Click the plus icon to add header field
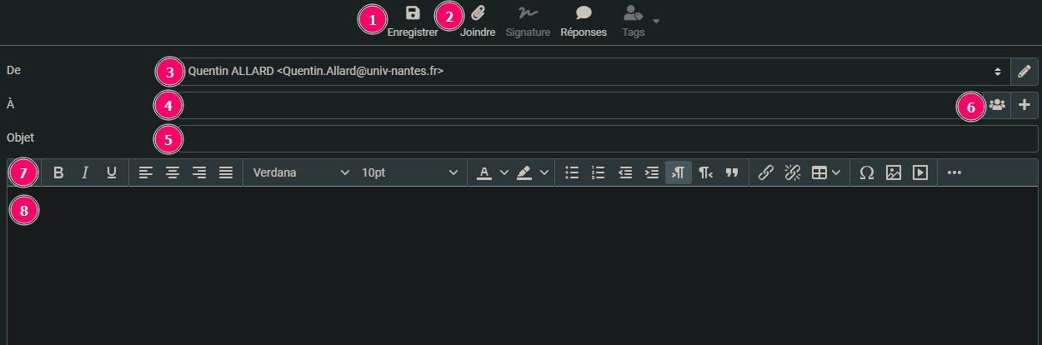The image size is (1042, 345). point(1024,105)
